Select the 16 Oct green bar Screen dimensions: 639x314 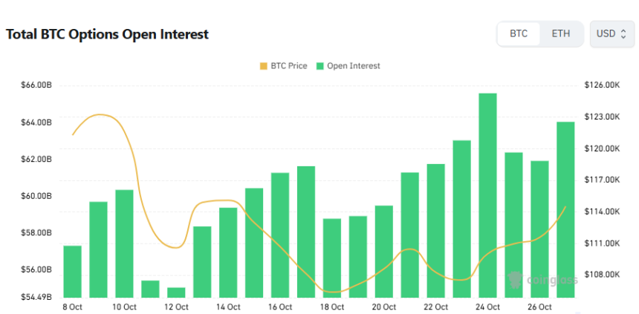tap(280, 235)
